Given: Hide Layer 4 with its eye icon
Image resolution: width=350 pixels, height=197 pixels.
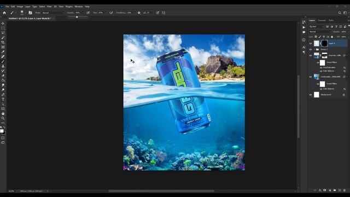Looking at the screenshot, I should pyautogui.click(x=311, y=43).
